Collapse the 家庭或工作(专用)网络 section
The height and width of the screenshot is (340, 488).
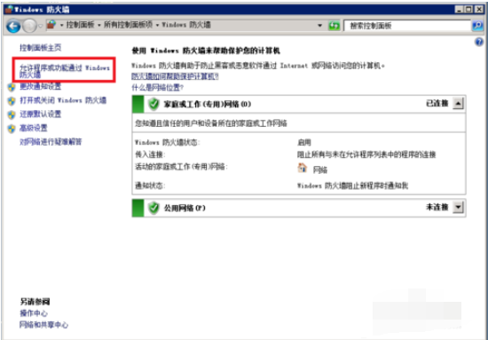(458, 103)
